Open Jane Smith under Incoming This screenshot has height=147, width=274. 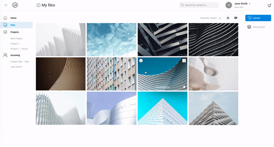point(16,67)
